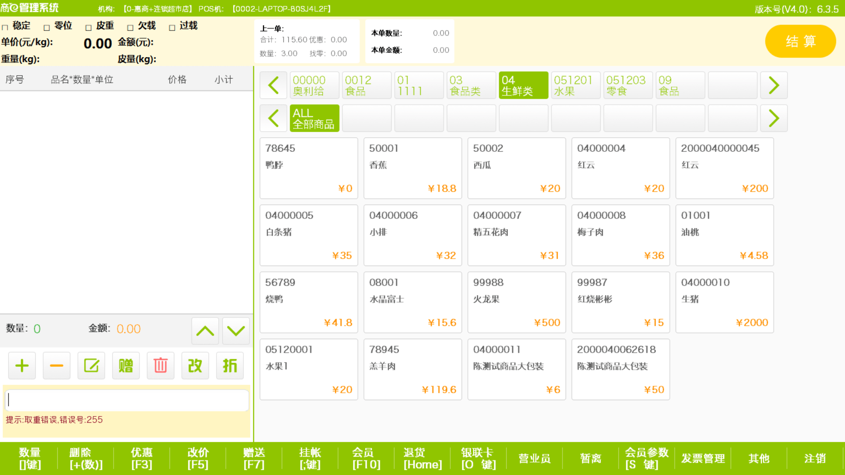Go to next category page arrow
Viewport: 845px width, 475px height.
point(774,85)
